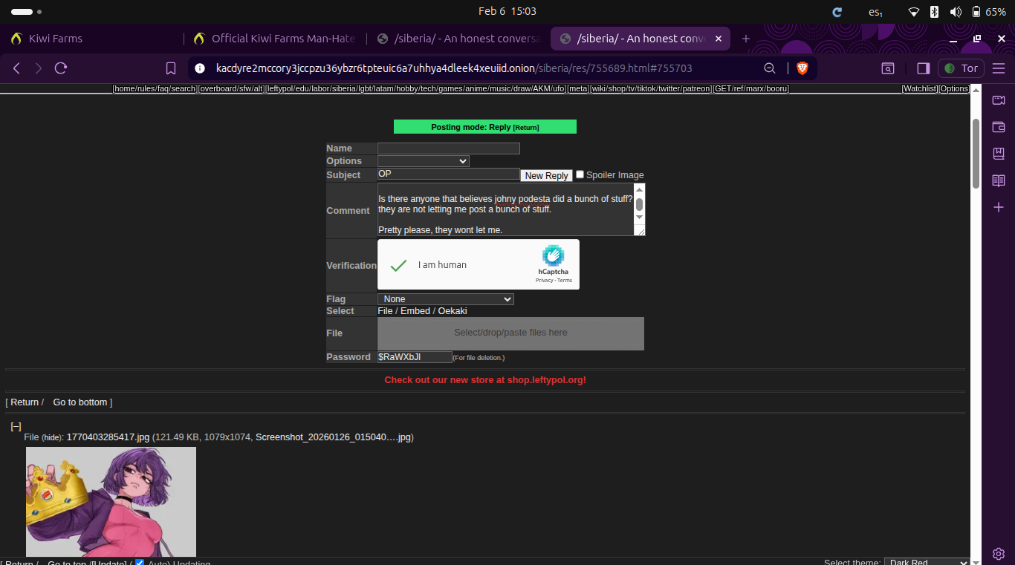Screen dimensions: 1015x565
Task: Reload the page with the refresh icon
Action: pos(61,68)
